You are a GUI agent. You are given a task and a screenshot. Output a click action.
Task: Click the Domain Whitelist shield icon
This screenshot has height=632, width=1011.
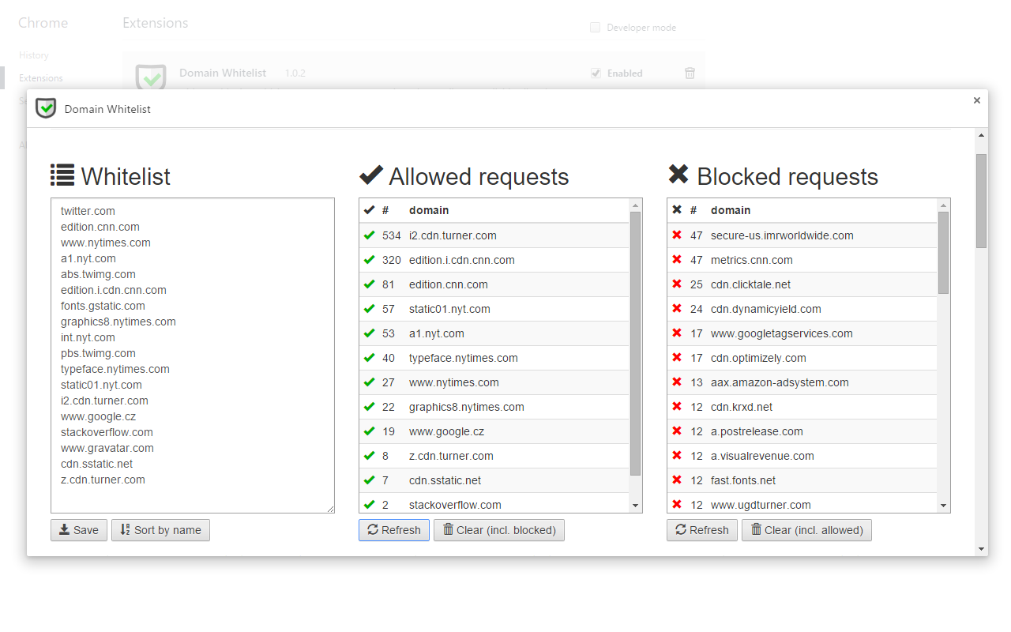tap(45, 108)
